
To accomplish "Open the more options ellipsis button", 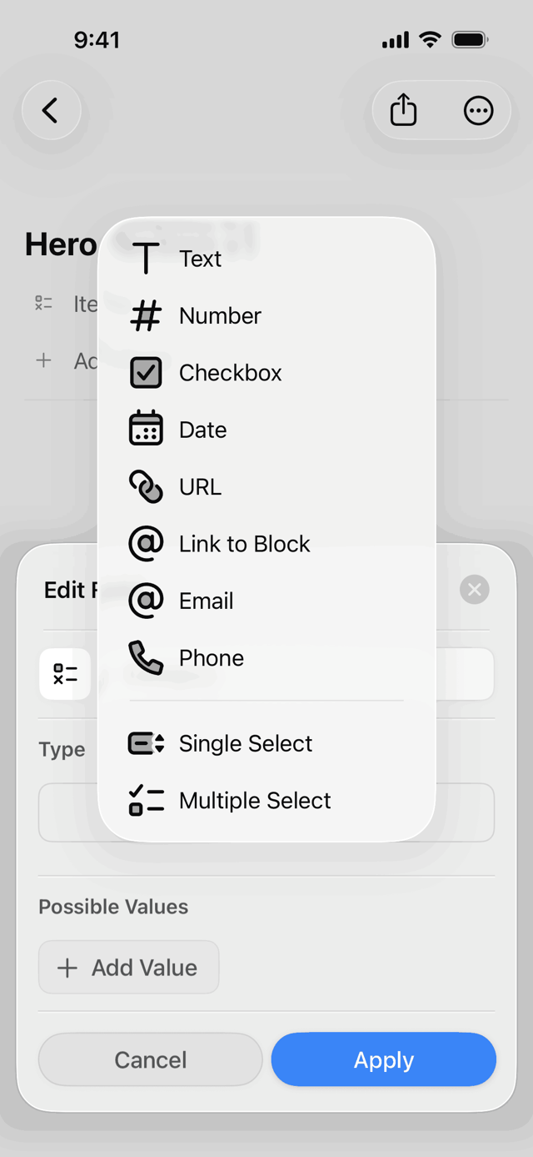I will (478, 110).
